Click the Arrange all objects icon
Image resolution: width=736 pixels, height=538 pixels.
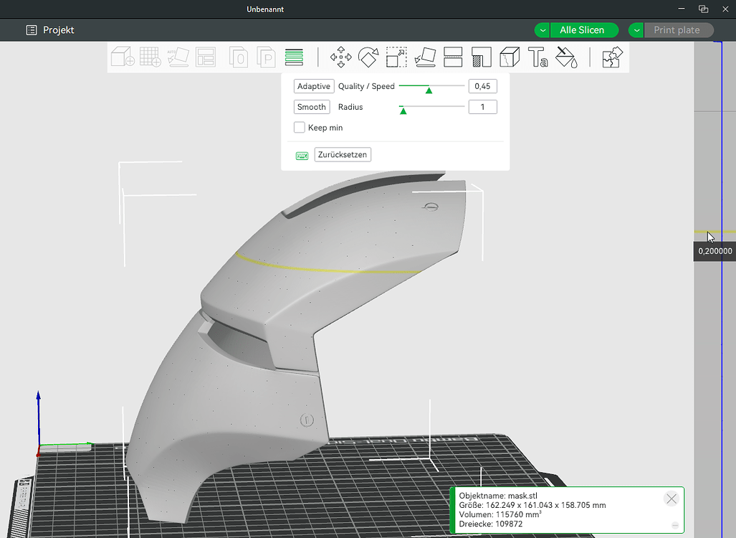[206, 57]
